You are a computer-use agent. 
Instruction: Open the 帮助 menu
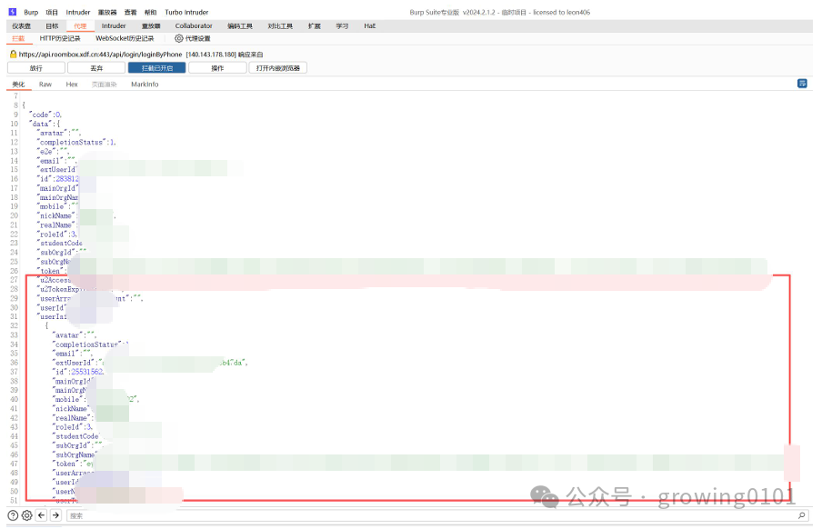click(150, 12)
